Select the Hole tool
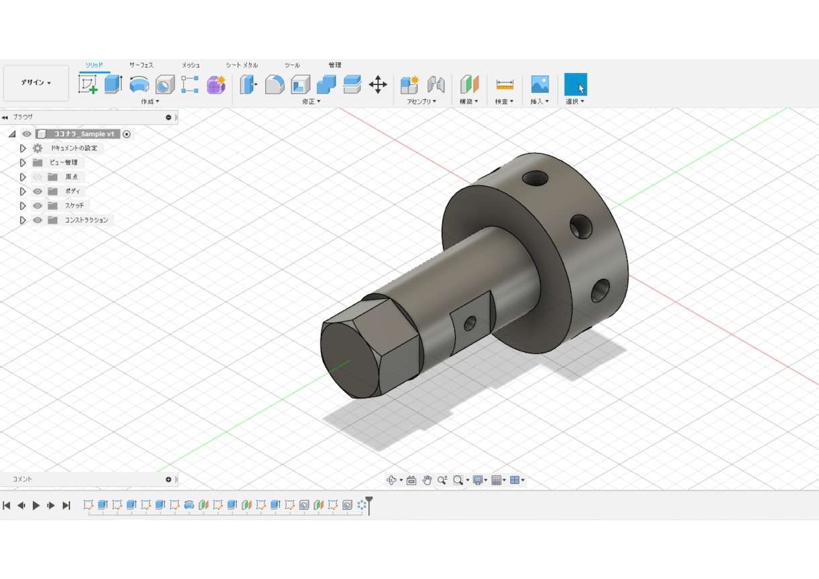Screen dimensions: 819x579 point(165,85)
